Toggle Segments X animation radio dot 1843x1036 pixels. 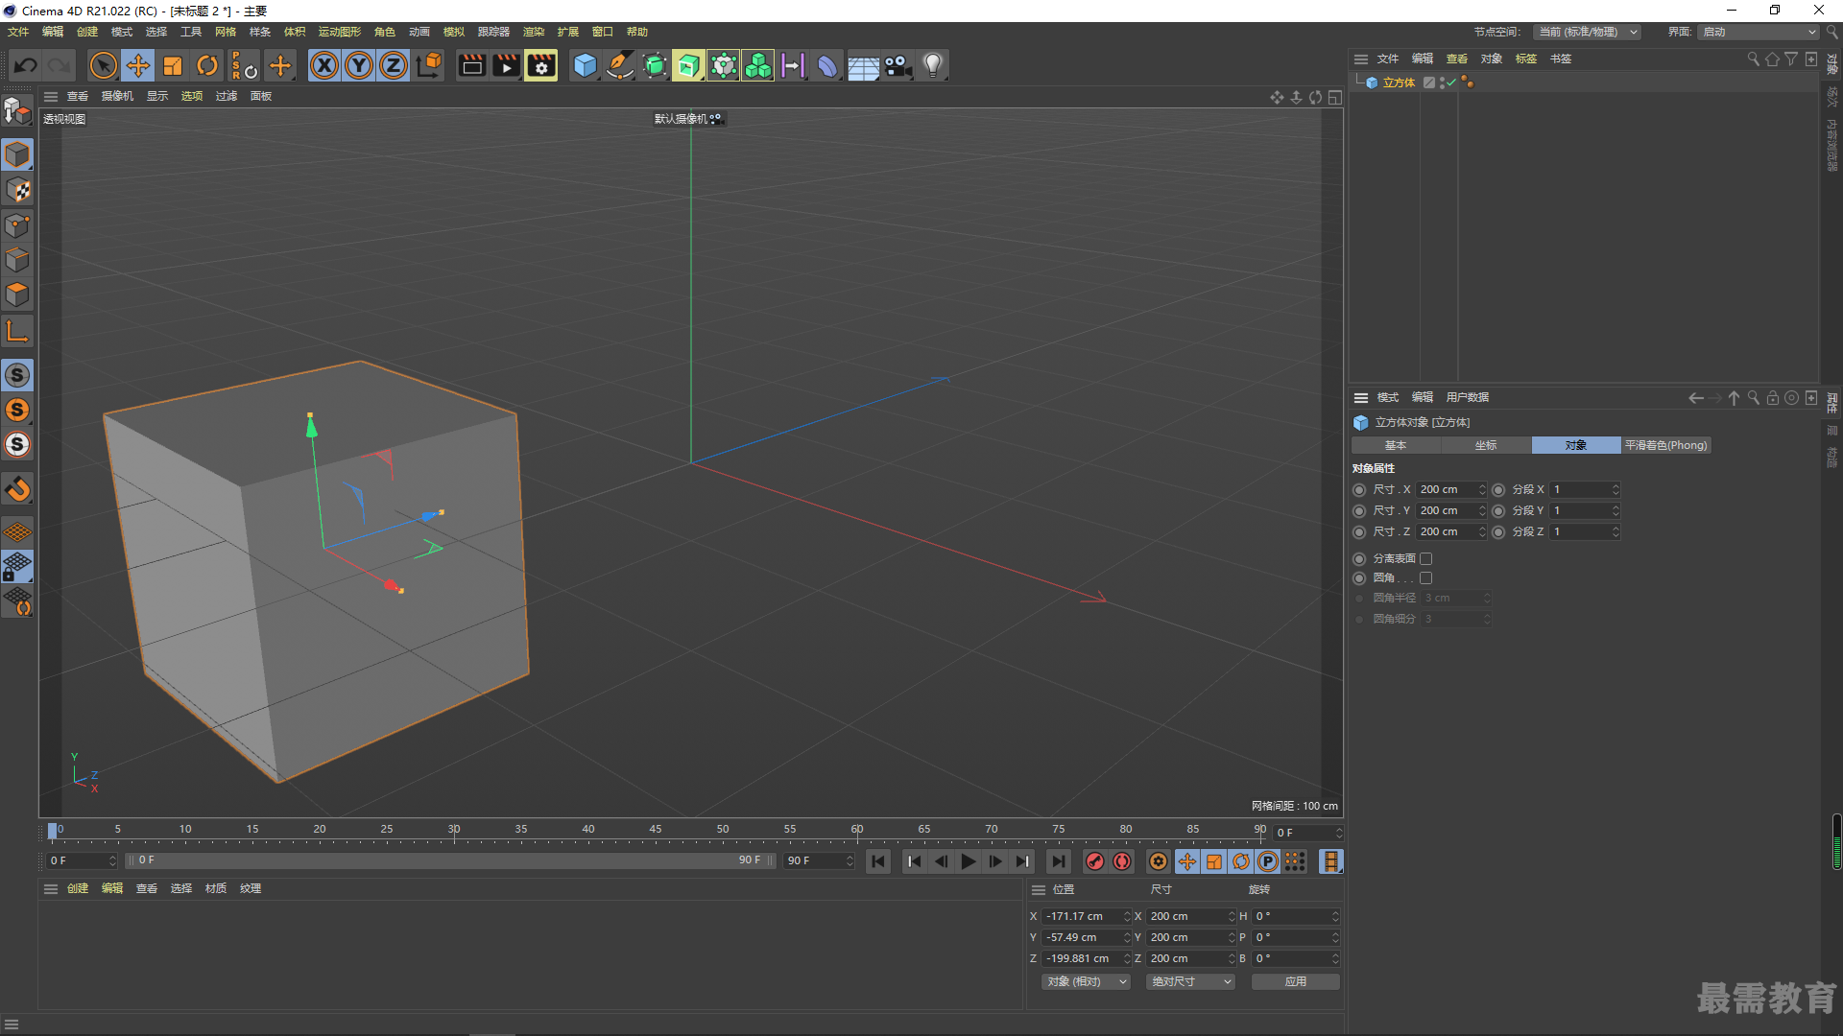pyautogui.click(x=1498, y=489)
